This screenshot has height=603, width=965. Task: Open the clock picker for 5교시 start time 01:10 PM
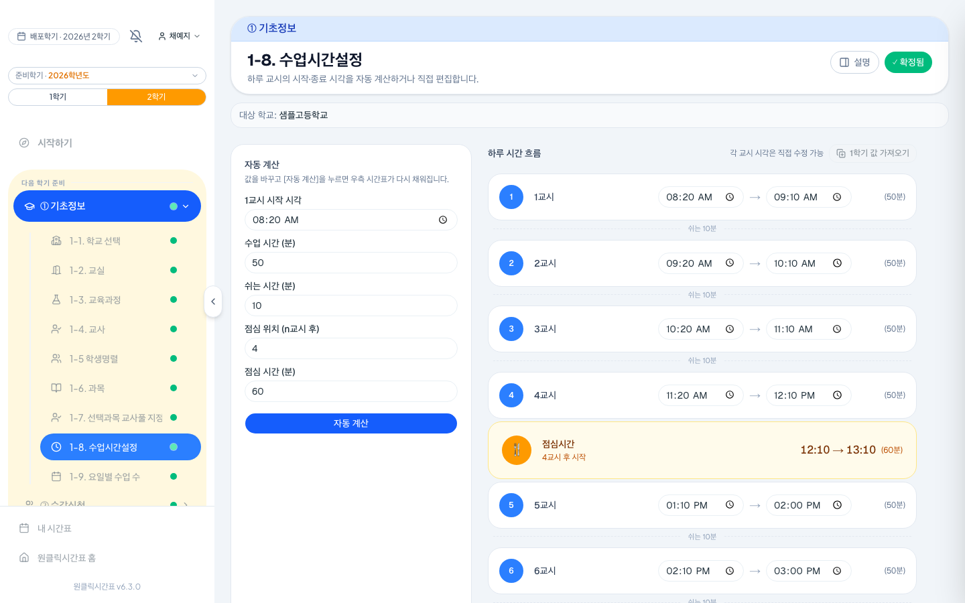click(730, 505)
